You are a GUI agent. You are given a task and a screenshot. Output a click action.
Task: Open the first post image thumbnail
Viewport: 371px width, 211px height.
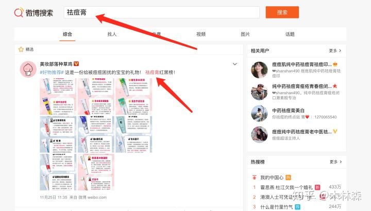(x=58, y=96)
